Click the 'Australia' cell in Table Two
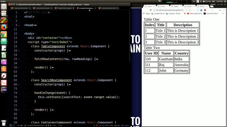Screen dimensions: 227x127 (181, 65)
